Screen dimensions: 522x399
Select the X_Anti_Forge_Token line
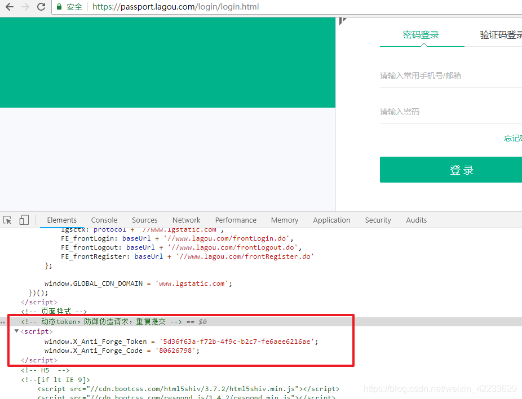(x=181, y=342)
